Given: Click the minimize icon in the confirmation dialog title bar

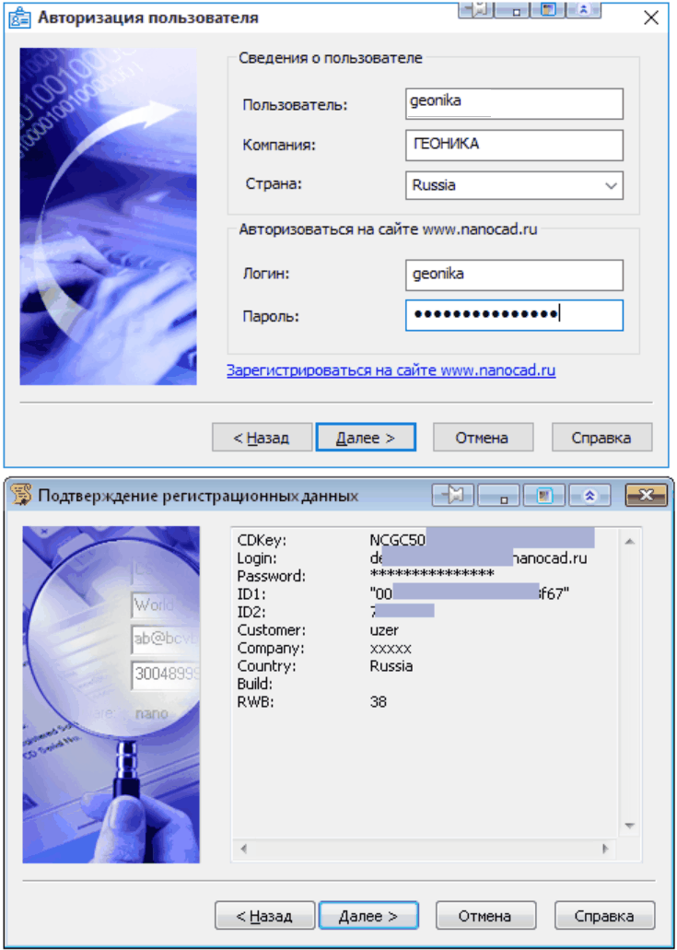Looking at the screenshot, I should pyautogui.click(x=499, y=496).
